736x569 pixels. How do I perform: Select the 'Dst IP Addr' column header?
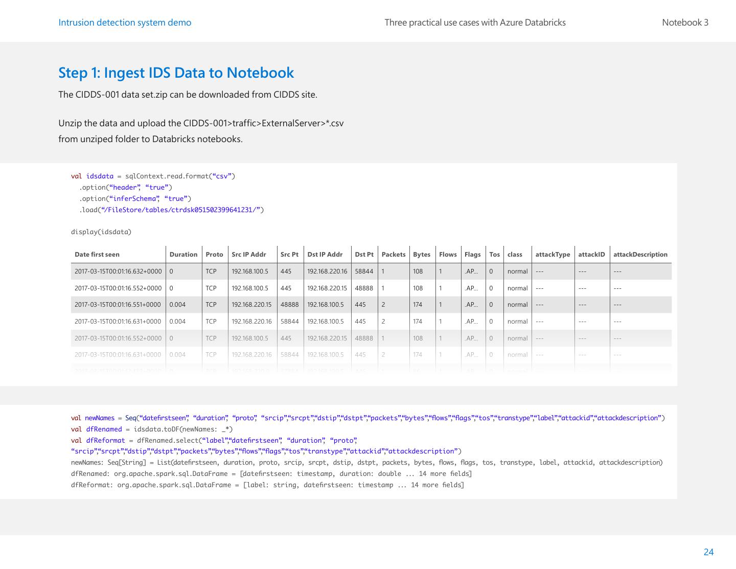pyautogui.click(x=325, y=255)
